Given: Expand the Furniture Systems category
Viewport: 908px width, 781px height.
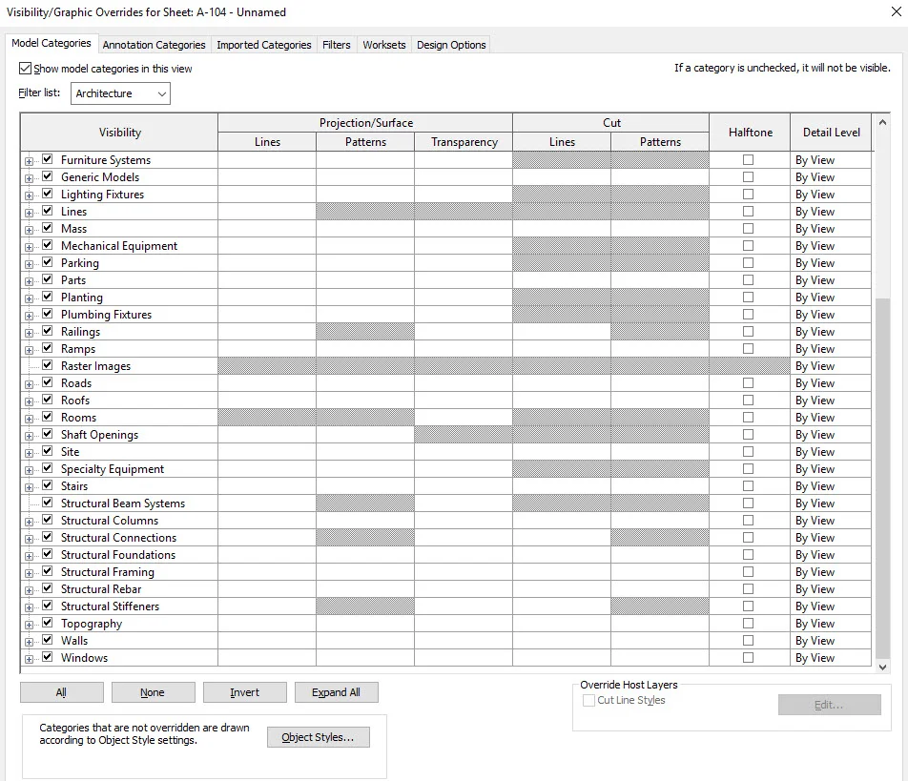Looking at the screenshot, I should (x=29, y=161).
